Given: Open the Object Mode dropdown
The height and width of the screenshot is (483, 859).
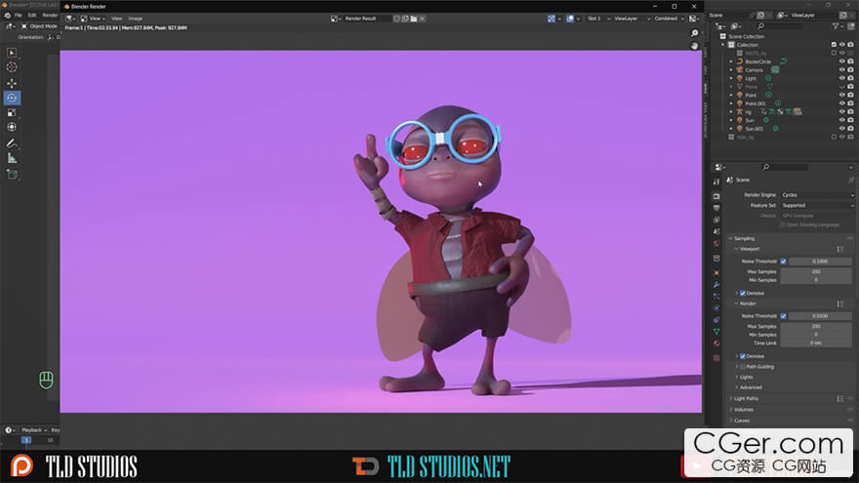Looking at the screenshot, I should tap(39, 26).
